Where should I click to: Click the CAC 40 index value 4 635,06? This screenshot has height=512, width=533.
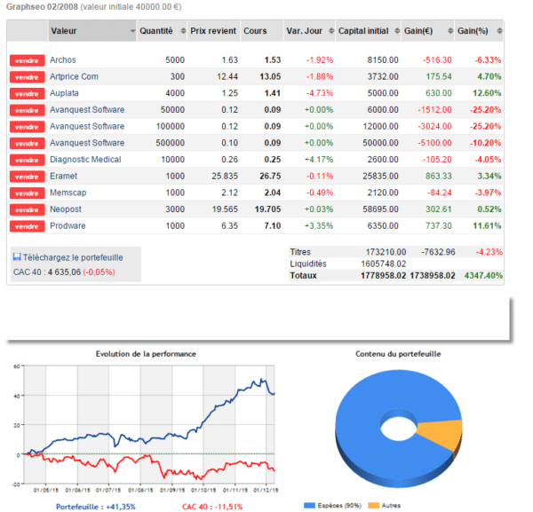64,272
